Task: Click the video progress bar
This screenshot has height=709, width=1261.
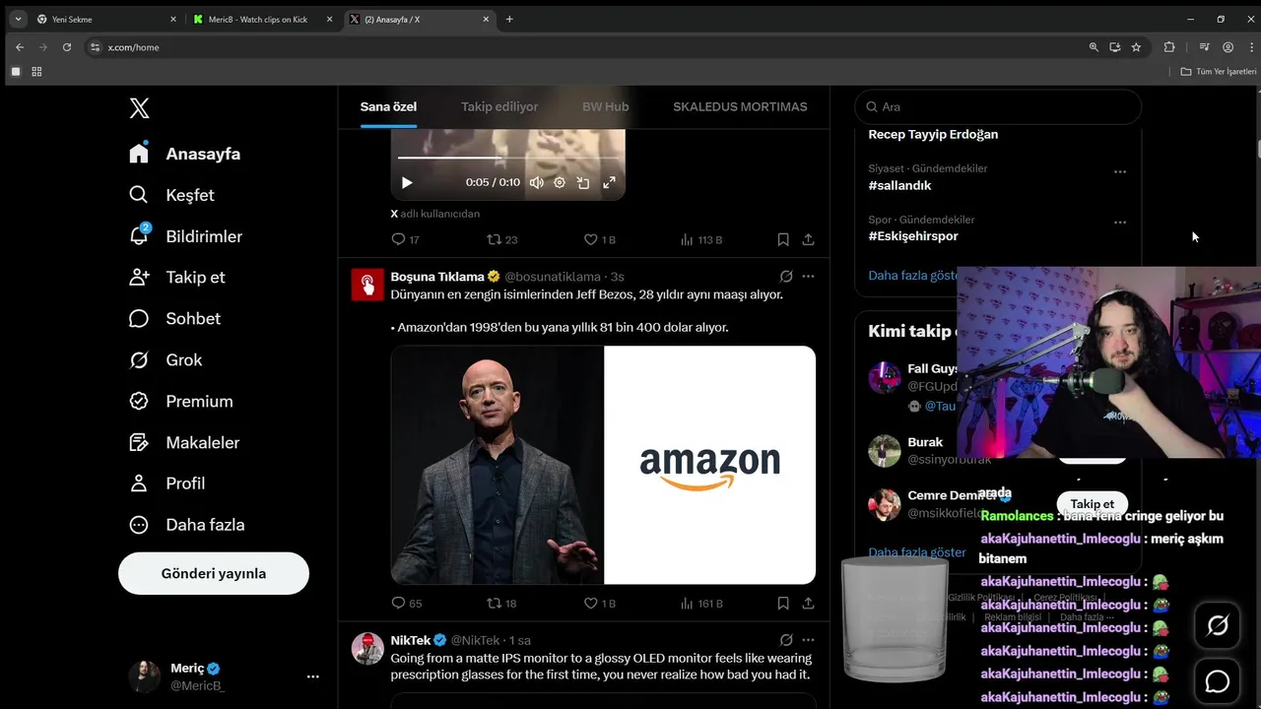Action: coord(508,158)
